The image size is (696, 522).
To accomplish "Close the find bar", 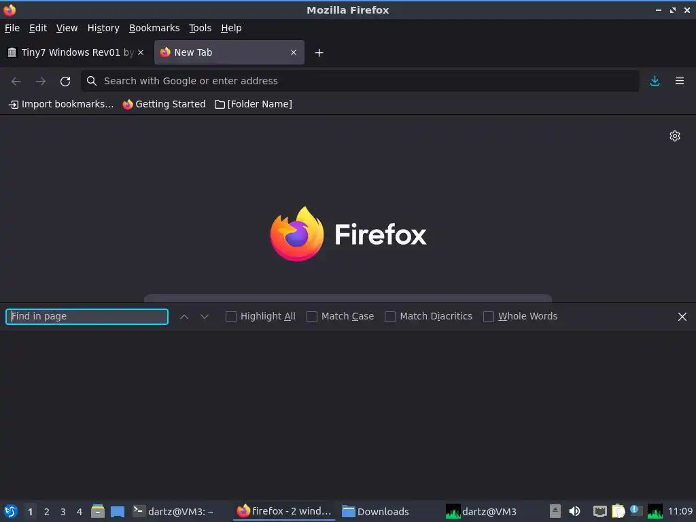I will tap(682, 317).
